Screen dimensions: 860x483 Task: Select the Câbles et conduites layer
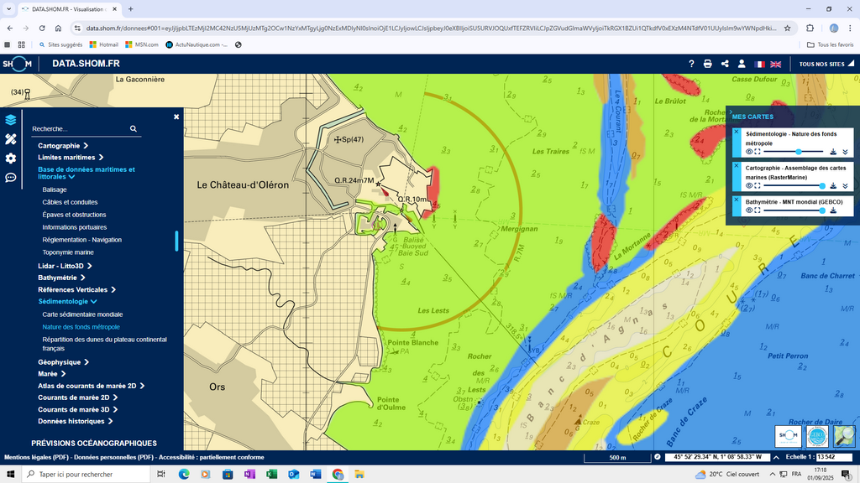tap(70, 202)
